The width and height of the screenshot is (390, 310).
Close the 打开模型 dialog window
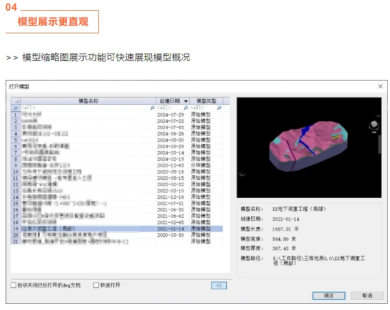pyautogui.click(x=380, y=87)
